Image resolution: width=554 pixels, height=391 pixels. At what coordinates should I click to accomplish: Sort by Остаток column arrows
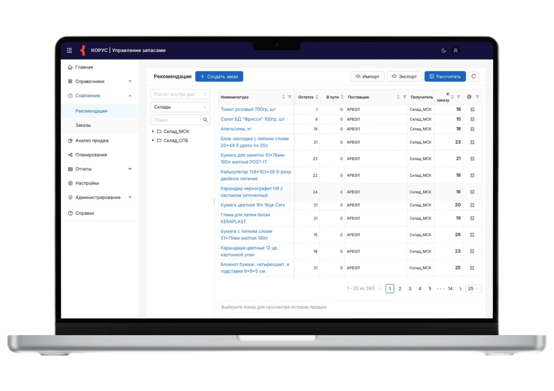[317, 97]
